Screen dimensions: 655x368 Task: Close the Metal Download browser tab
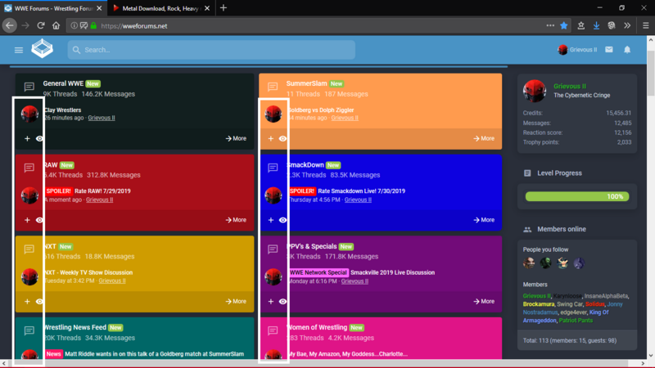[x=207, y=8]
